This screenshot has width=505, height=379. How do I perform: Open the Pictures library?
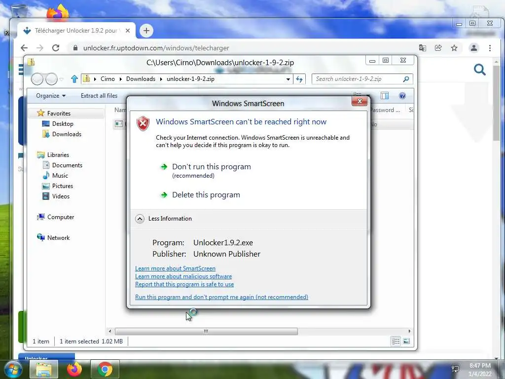63,186
